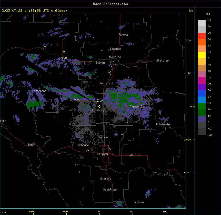Click the Calgary label
The width and height of the screenshot is (221, 215).
[x=103, y=154]
